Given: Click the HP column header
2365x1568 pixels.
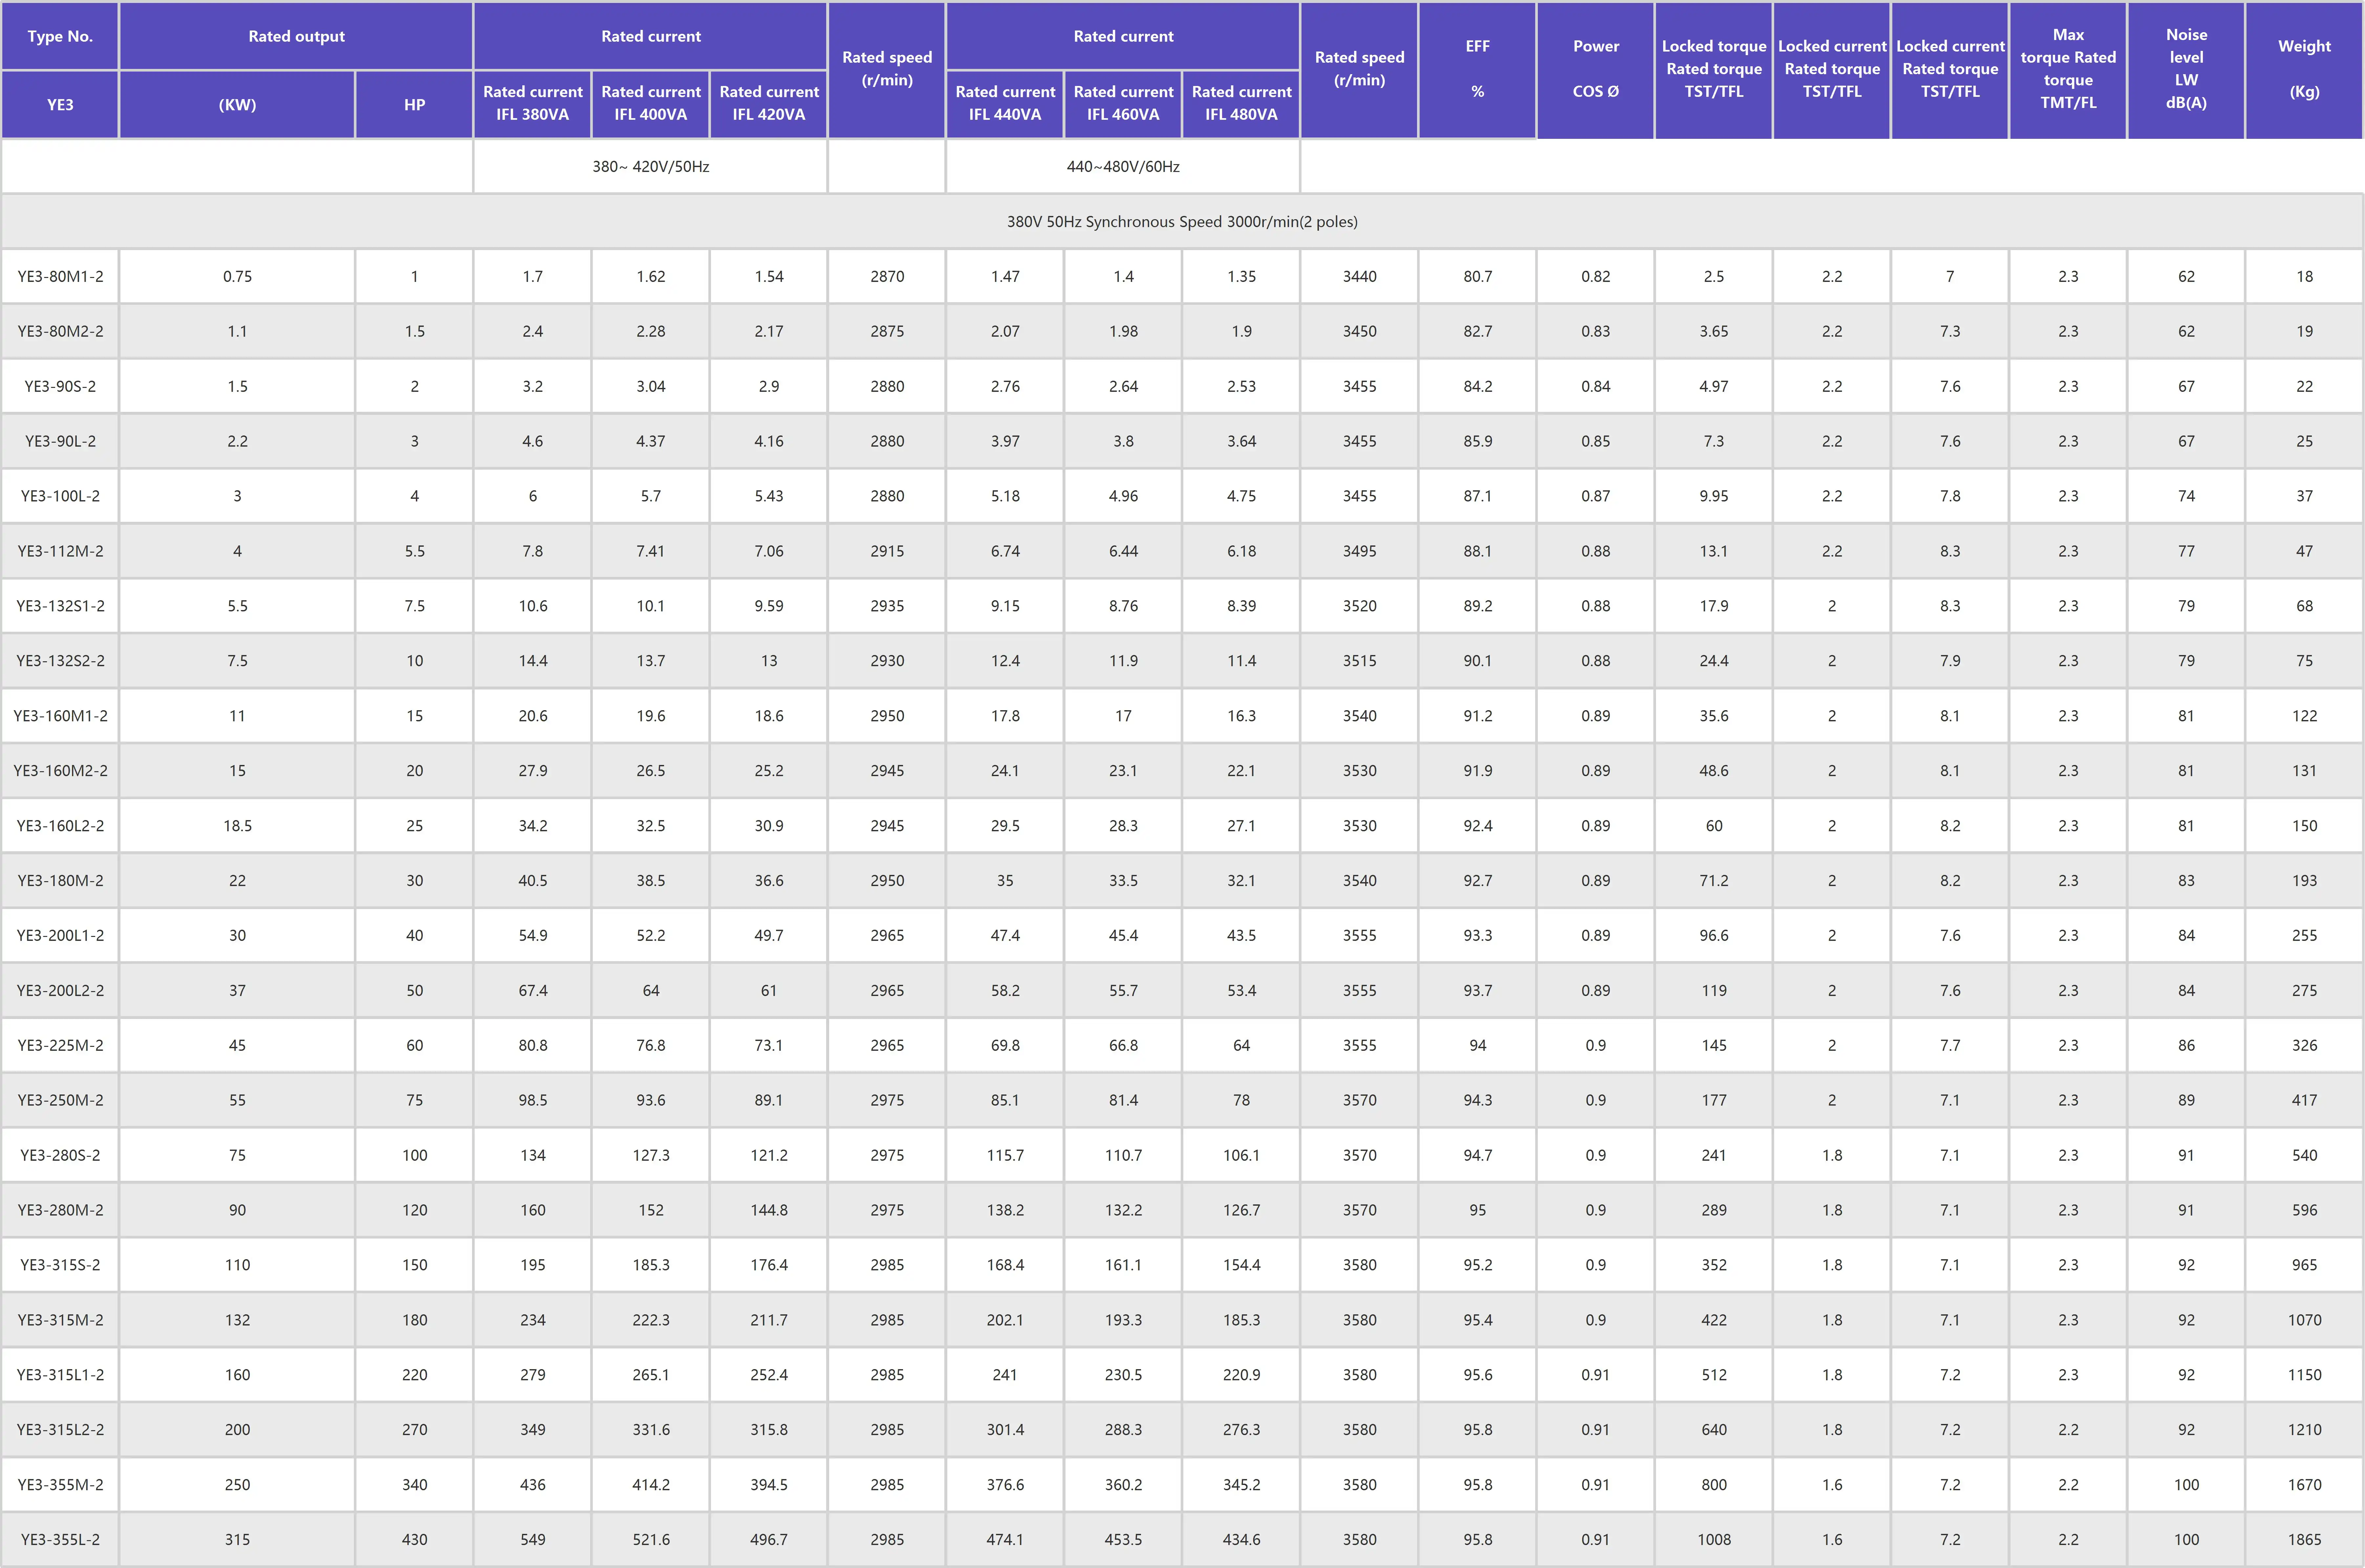Looking at the screenshot, I should [x=414, y=104].
